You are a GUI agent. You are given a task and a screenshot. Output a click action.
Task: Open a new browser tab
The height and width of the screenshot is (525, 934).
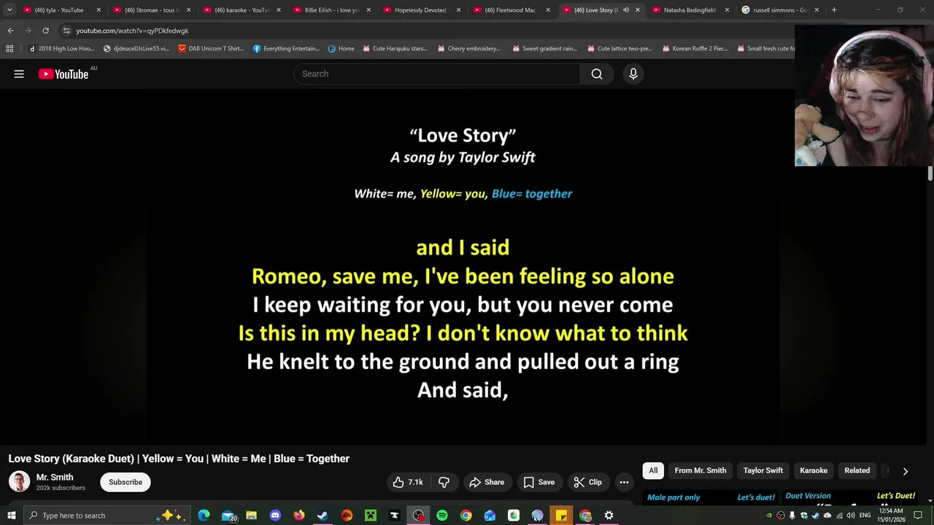834,10
